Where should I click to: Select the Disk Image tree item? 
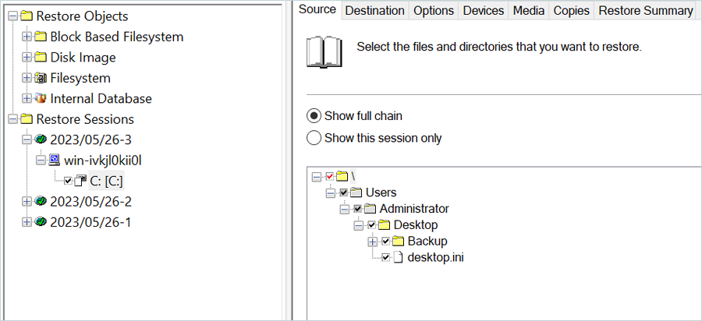point(83,58)
